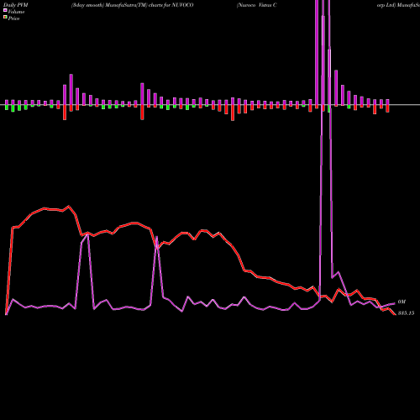420x420 pixels.
Task: Click the '0M' volume end label
Action: click(x=402, y=302)
